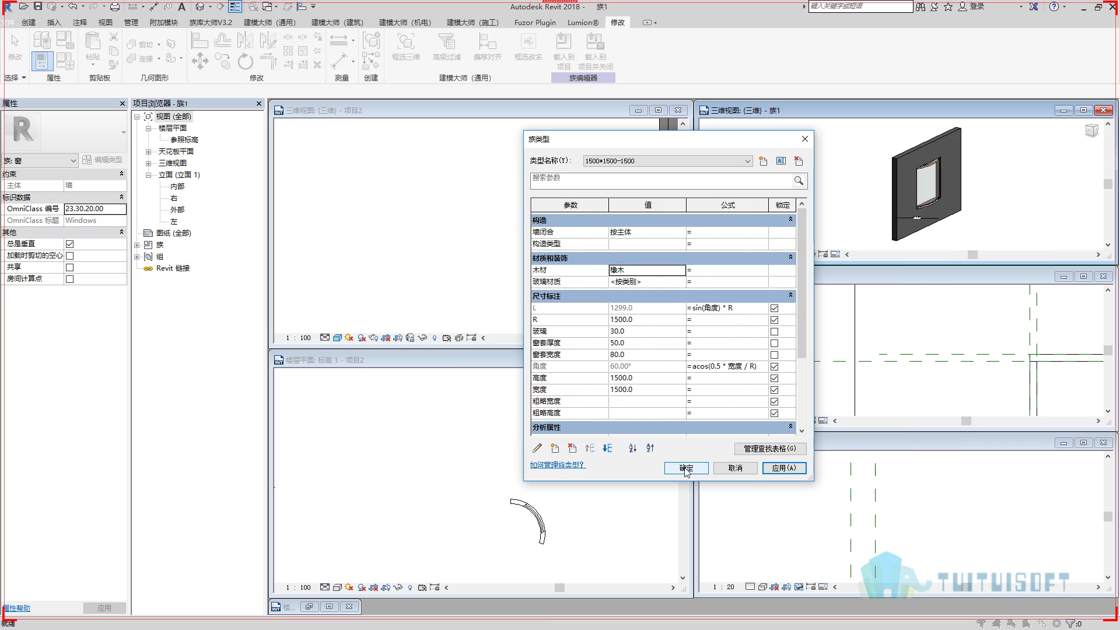Open the 族: 窗 type selector dropdown

tap(40, 160)
